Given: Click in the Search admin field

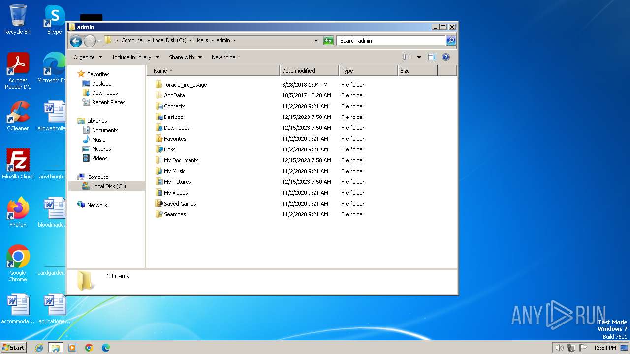Looking at the screenshot, I should point(391,41).
